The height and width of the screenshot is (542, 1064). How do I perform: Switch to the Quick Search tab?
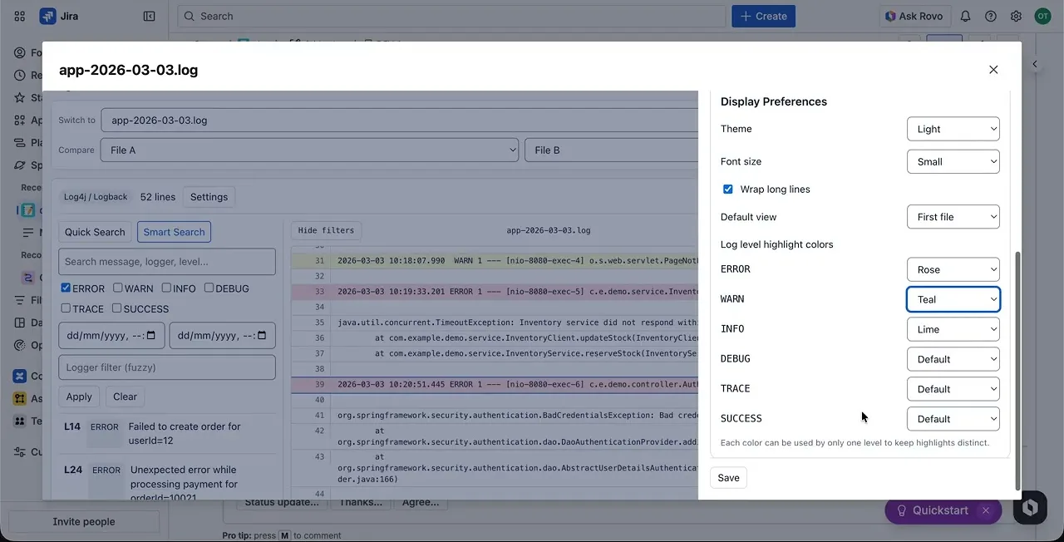[x=95, y=232]
